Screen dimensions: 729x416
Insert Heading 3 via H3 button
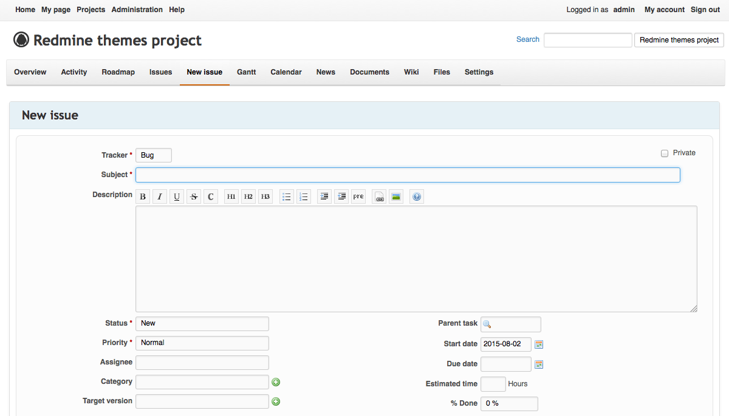tap(265, 196)
